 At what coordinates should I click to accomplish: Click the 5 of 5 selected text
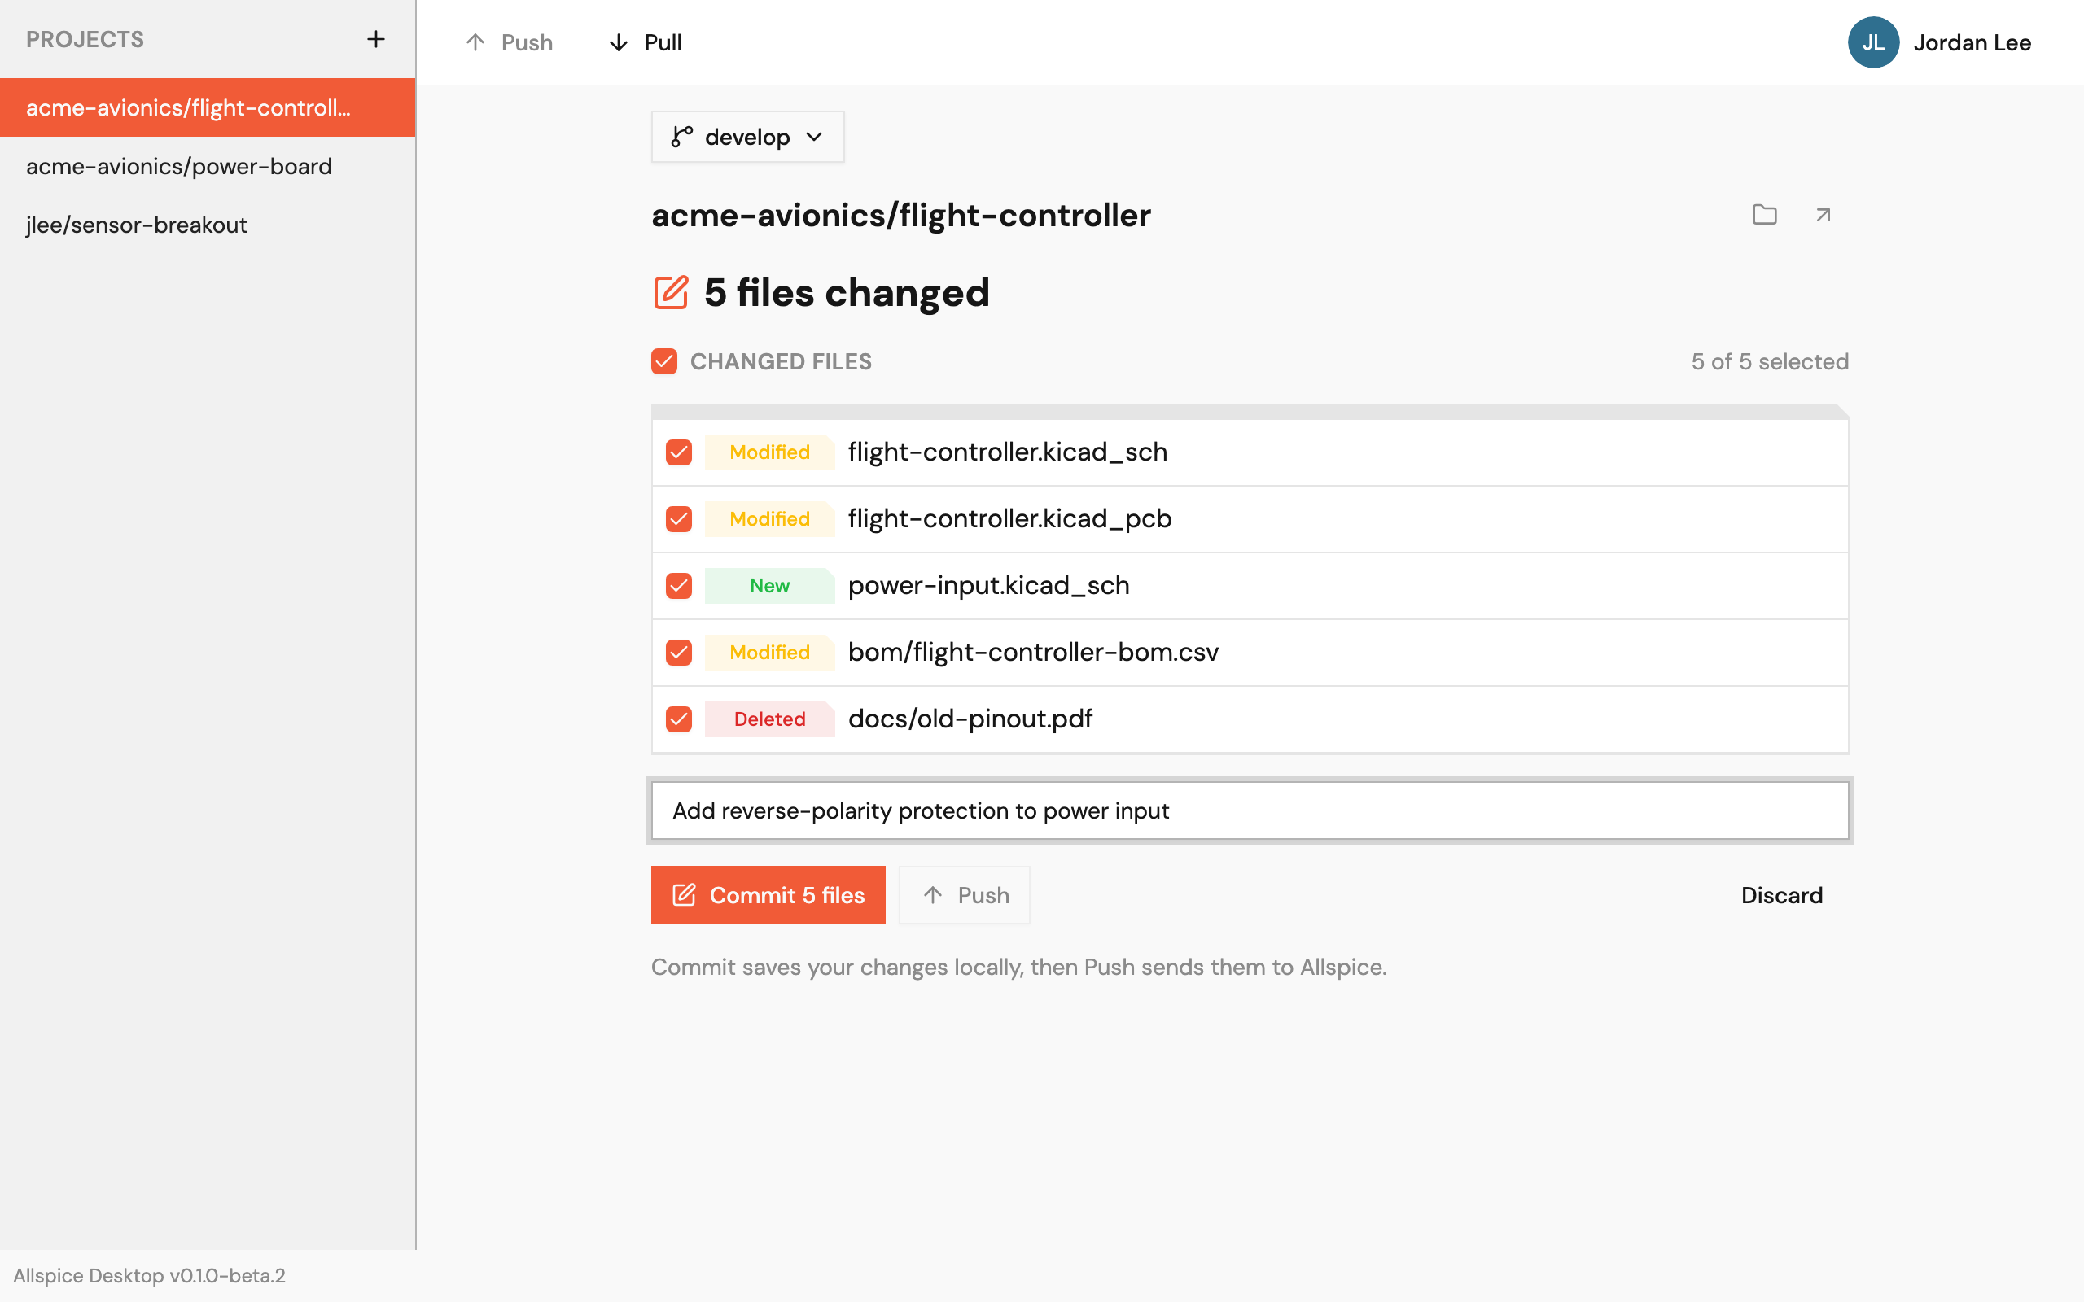click(1770, 361)
